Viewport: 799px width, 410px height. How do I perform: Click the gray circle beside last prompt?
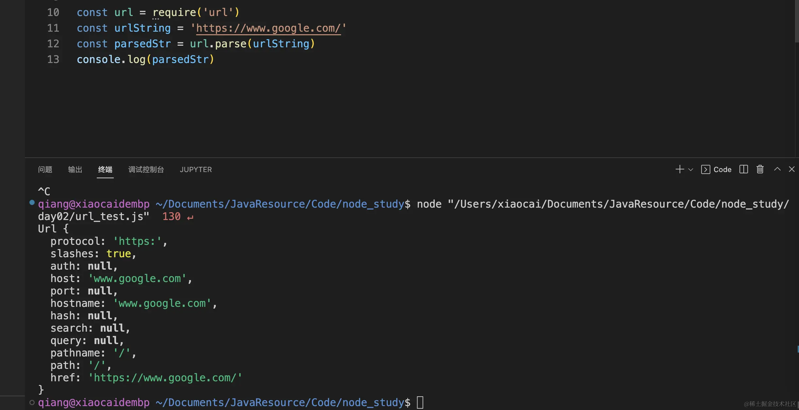32,402
